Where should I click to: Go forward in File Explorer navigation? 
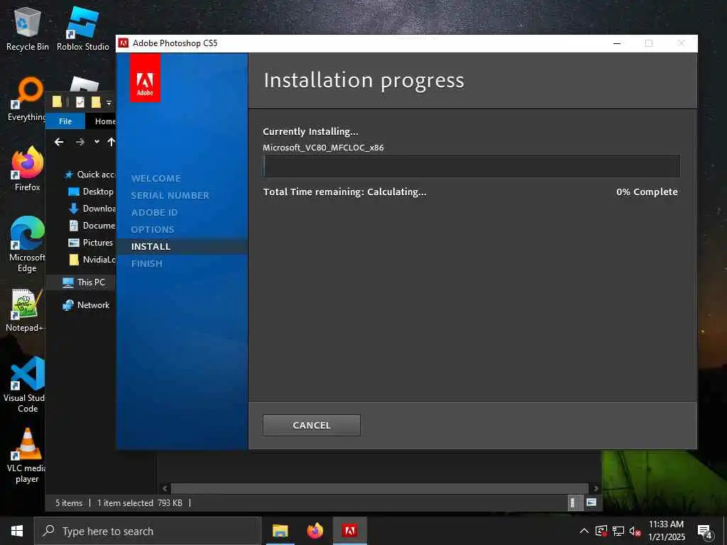(x=80, y=142)
